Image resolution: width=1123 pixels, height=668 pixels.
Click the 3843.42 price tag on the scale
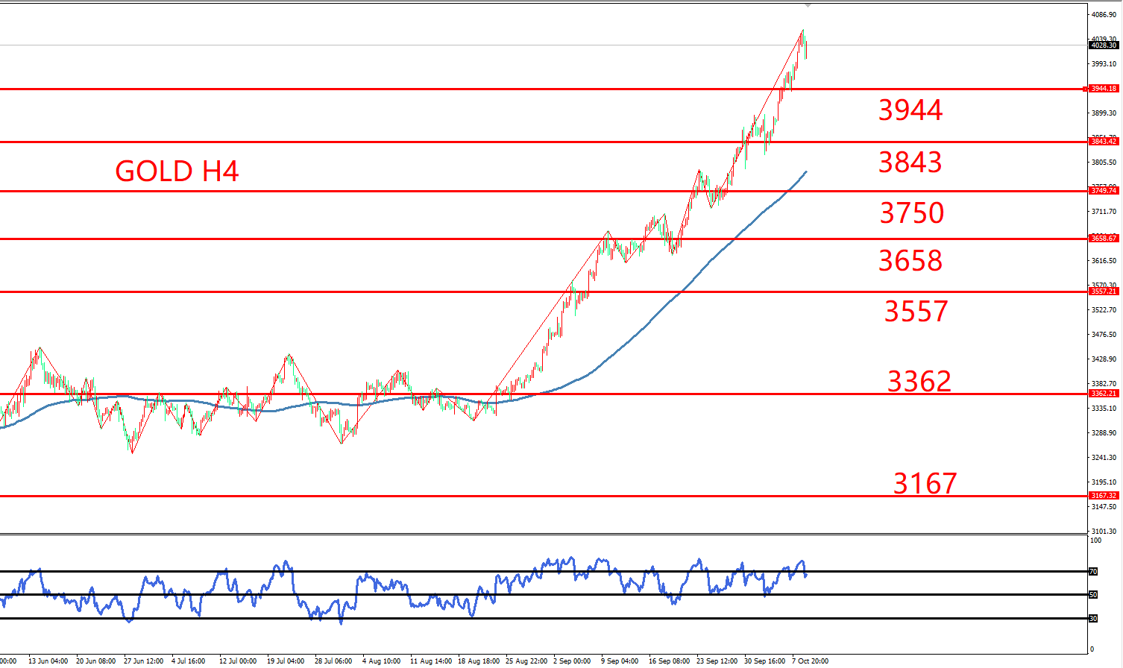tap(1103, 142)
